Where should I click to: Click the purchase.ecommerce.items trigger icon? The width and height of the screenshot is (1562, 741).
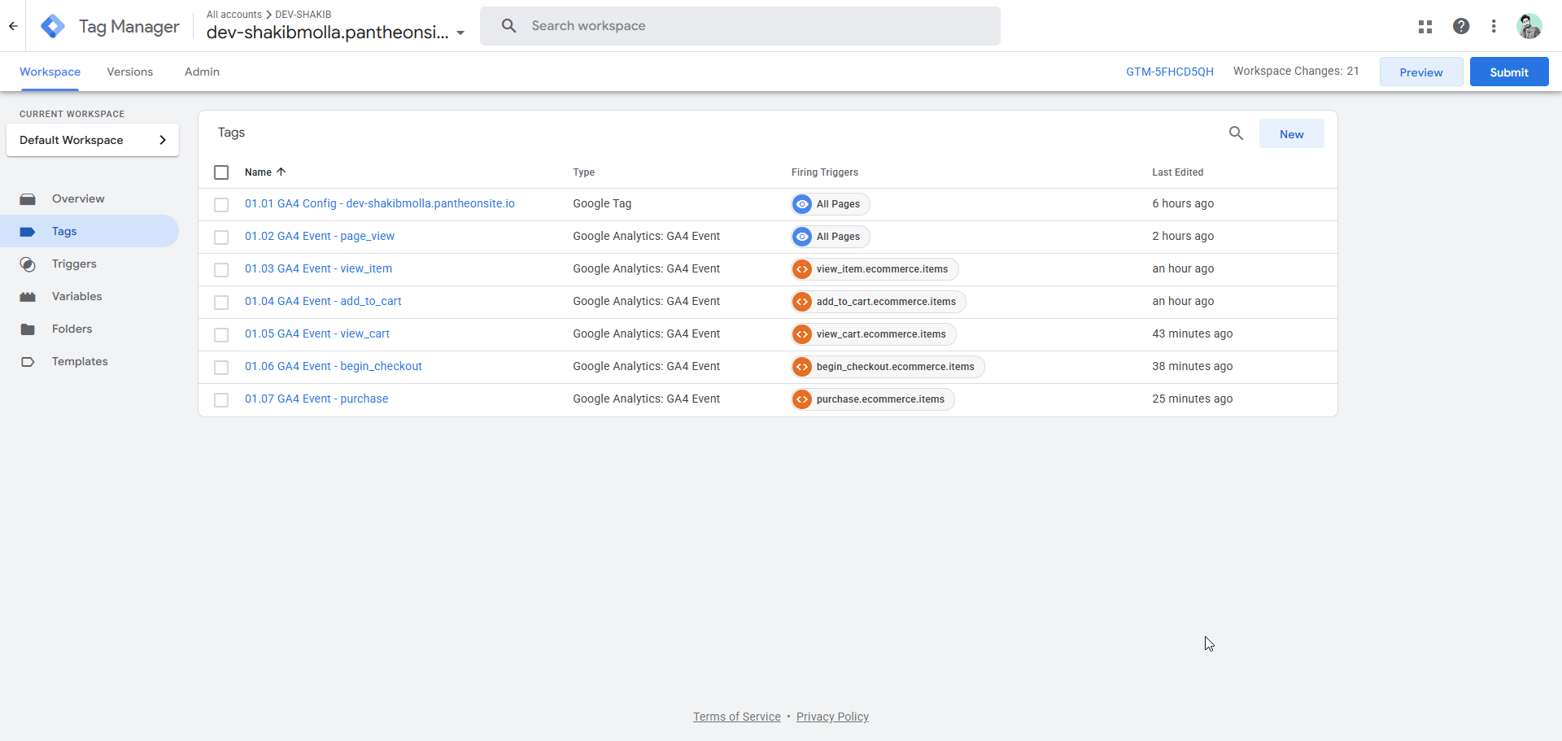[802, 399]
